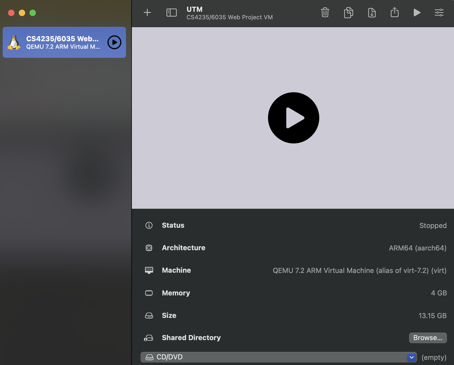Toggle the sidebar visibility icon

pyautogui.click(x=172, y=13)
